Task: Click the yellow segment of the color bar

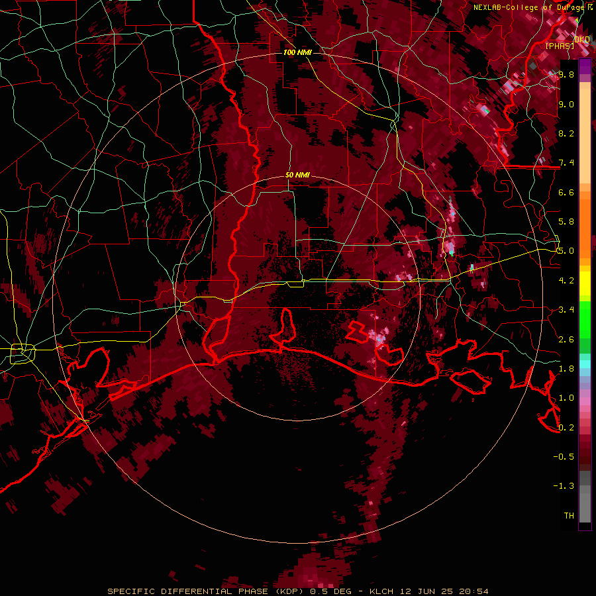Action: 585,283
